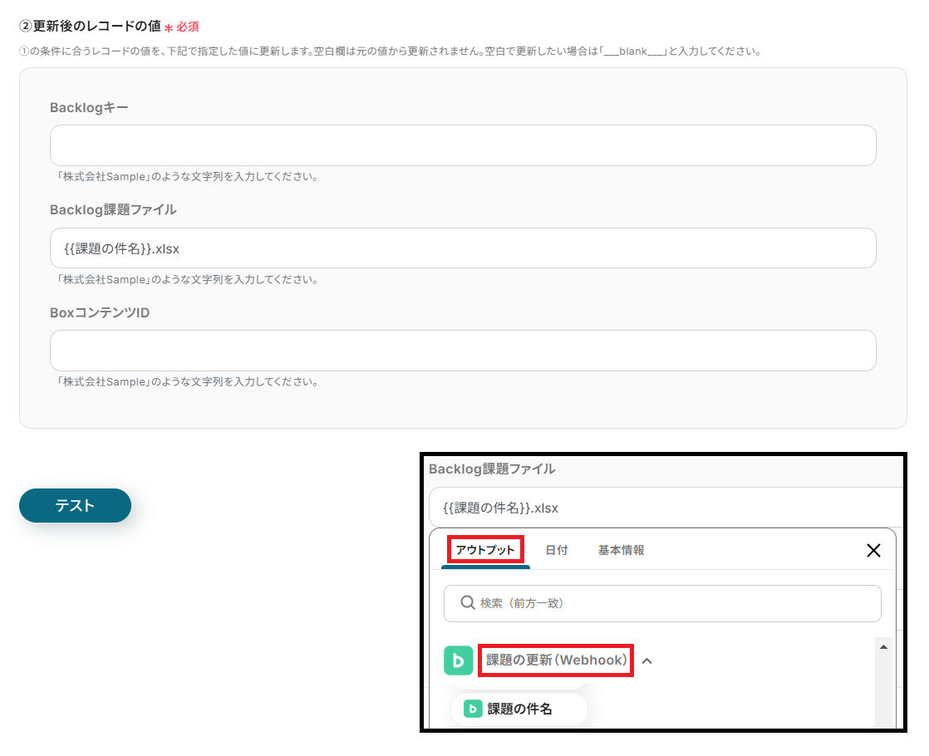This screenshot has width=929, height=756.
Task: Click the small Backlog icon in 課題の件名 chip
Action: (x=472, y=709)
